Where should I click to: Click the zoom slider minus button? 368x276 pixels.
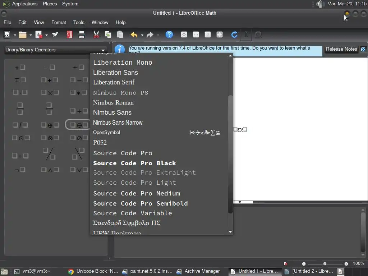(304, 264)
